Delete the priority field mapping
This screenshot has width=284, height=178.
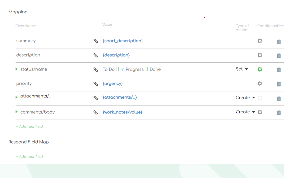(x=279, y=84)
